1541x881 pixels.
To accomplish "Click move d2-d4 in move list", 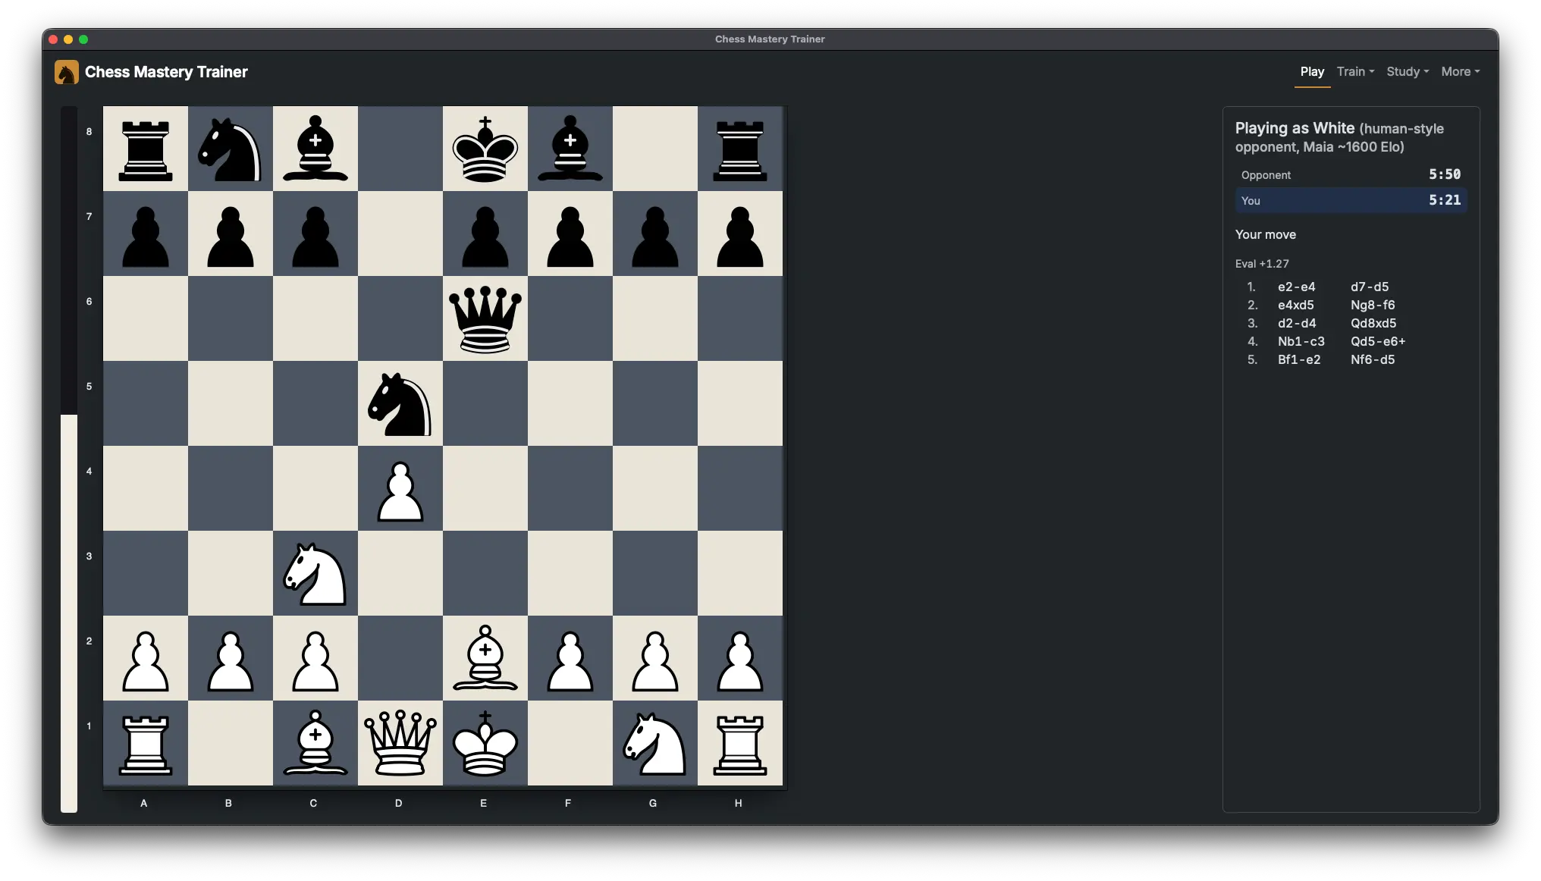I will click(x=1297, y=323).
